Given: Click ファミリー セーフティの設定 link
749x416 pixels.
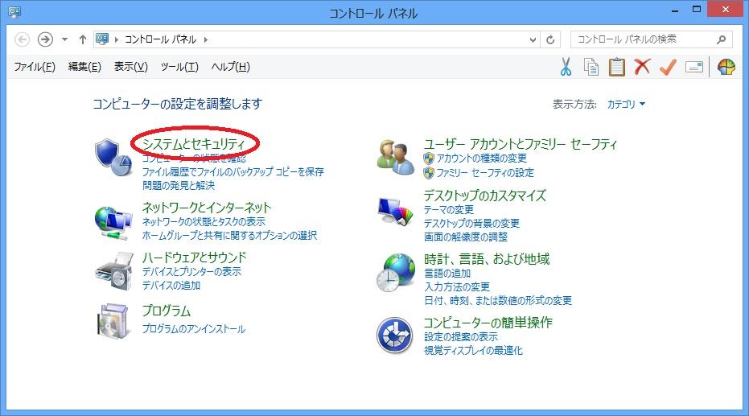Looking at the screenshot, I should point(485,172).
